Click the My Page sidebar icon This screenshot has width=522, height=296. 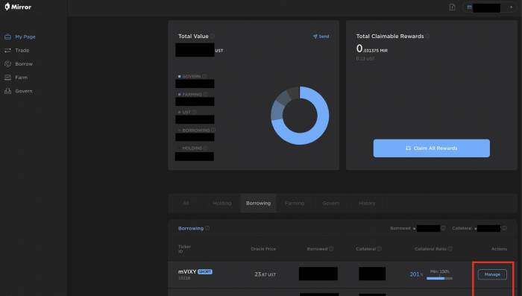[7, 37]
